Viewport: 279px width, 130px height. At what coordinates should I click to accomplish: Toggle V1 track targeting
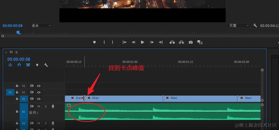click(24, 99)
